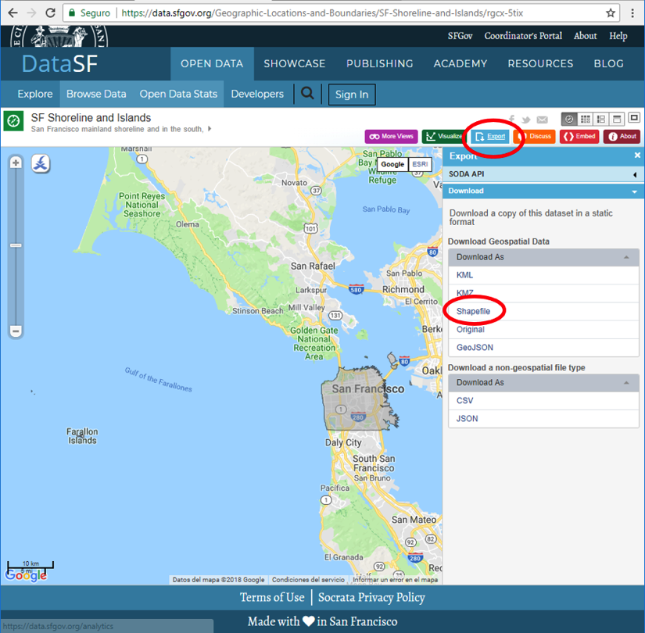The image size is (645, 633).
Task: Click the DataSF logo
Action: coord(59,64)
